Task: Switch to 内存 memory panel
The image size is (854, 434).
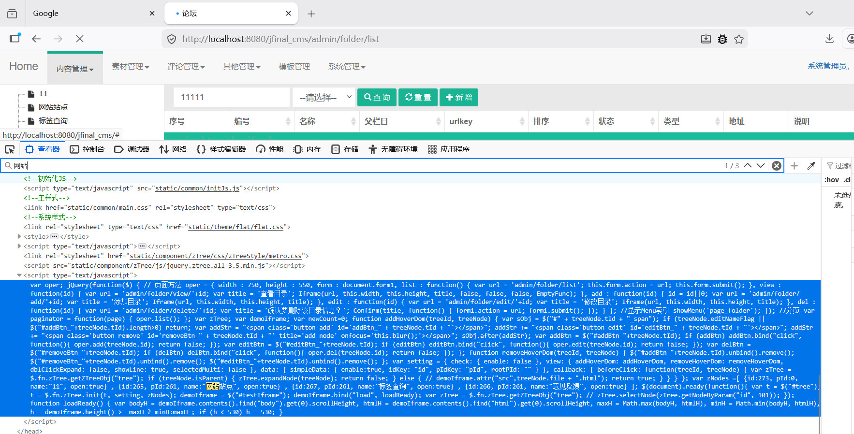Action: pyautogui.click(x=307, y=149)
